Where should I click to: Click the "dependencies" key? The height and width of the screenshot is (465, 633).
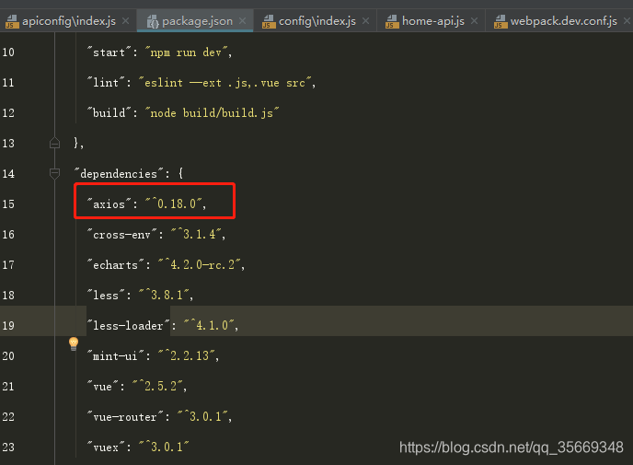click(x=119, y=173)
